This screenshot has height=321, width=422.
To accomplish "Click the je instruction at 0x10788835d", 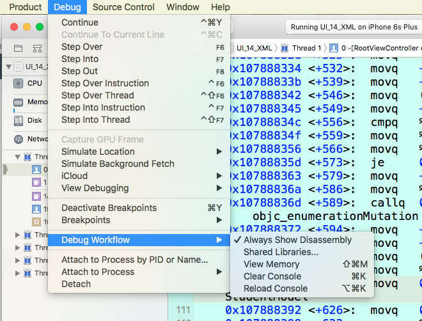I will 377,162.
